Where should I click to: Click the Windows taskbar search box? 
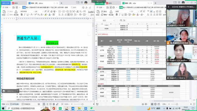(x=28, y=108)
